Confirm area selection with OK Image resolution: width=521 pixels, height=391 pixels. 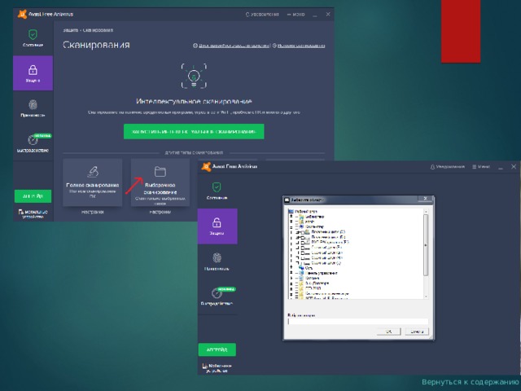click(x=389, y=332)
